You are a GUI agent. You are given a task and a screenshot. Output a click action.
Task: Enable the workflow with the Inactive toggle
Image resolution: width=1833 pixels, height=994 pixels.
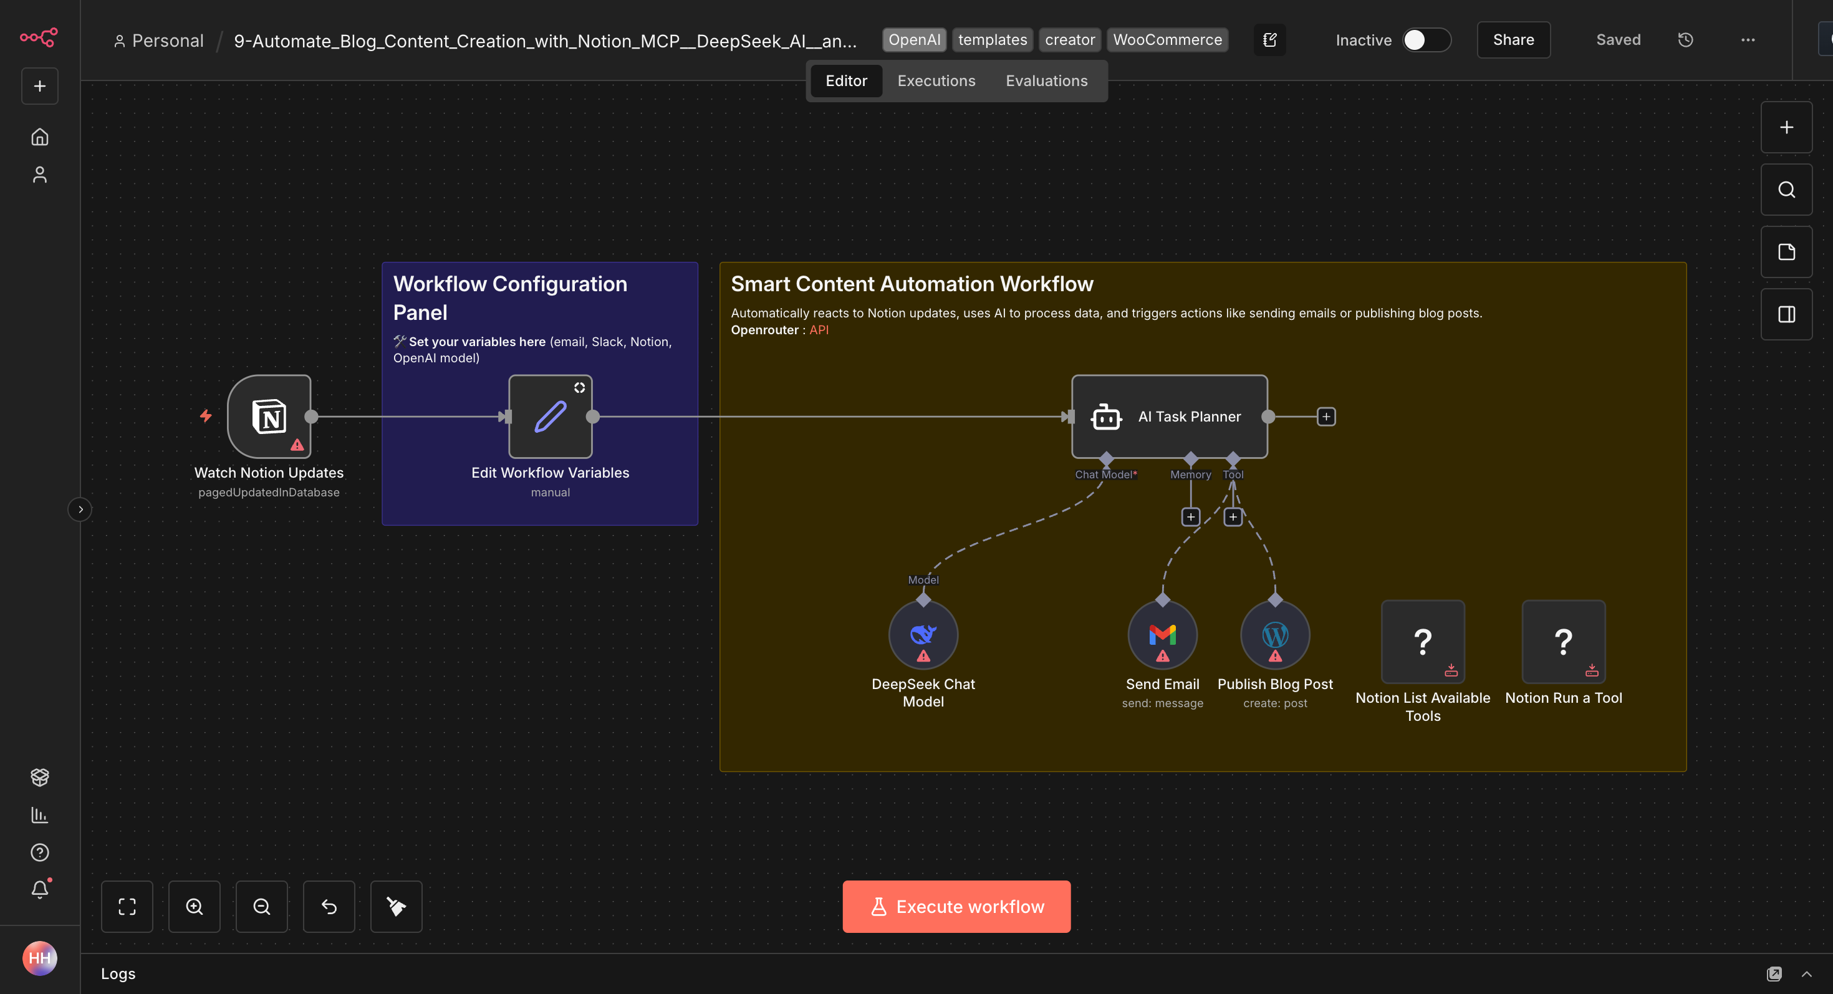click(x=1425, y=40)
